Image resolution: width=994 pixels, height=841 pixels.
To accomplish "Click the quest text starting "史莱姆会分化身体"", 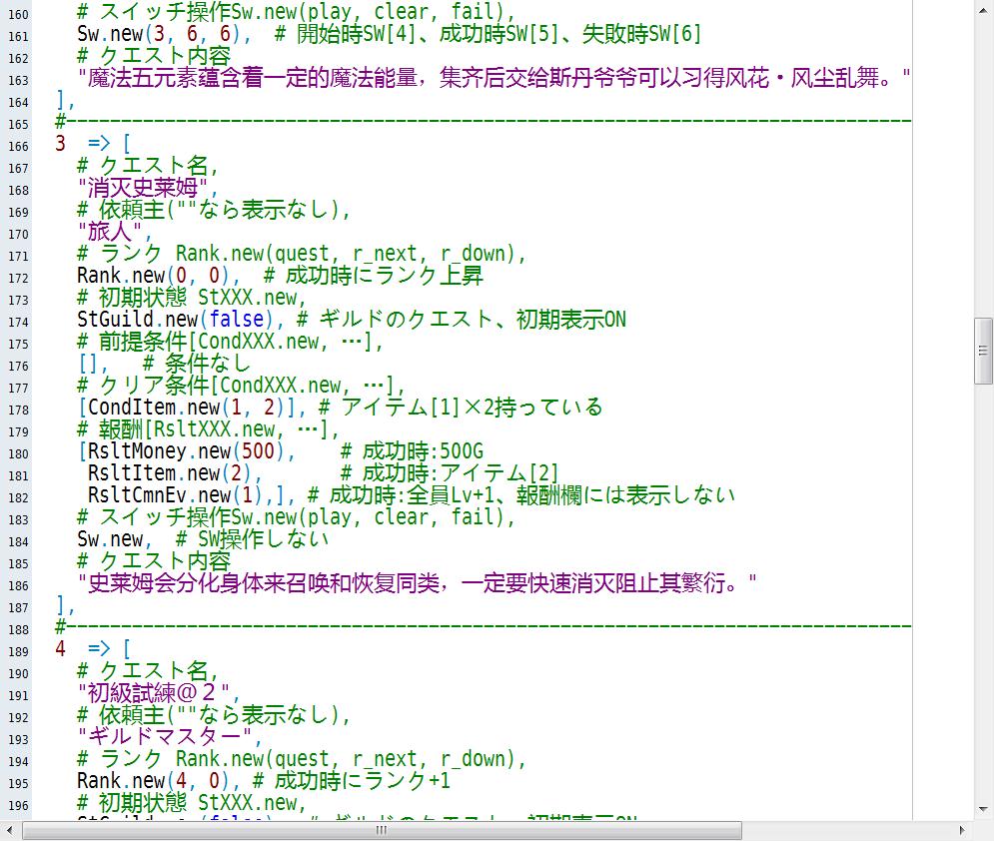I will point(418,583).
